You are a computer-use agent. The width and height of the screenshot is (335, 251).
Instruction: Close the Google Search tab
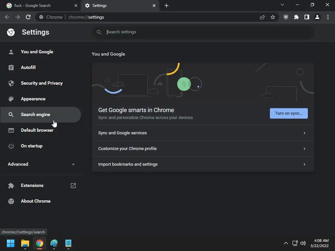[x=76, y=6]
